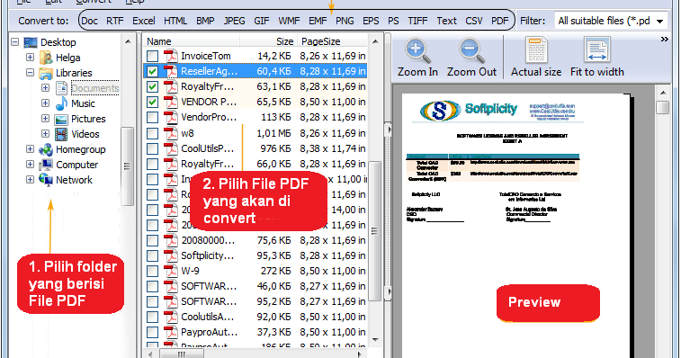
Task: Click the Helga user folder icon
Action: point(46,58)
